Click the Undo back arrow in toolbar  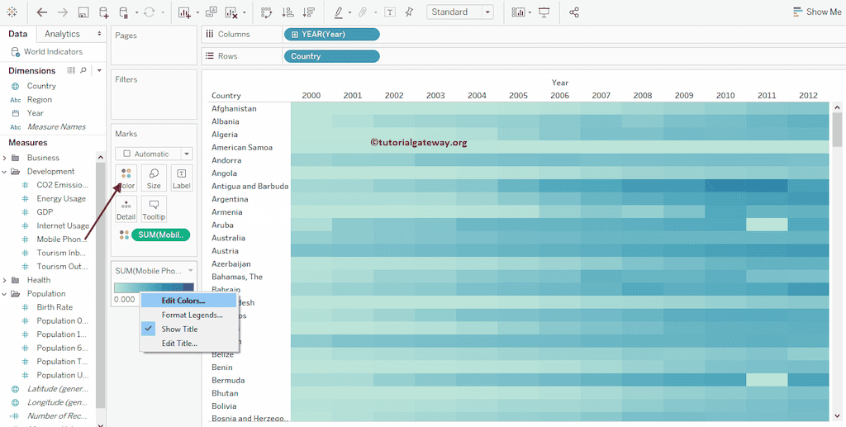pyautogui.click(x=42, y=12)
